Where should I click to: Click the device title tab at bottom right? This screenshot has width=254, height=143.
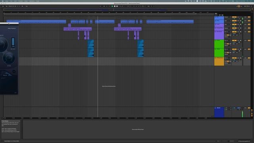(x=244, y=141)
